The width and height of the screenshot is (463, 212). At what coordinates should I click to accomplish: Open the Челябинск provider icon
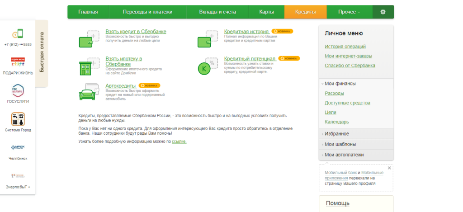pyautogui.click(x=18, y=147)
